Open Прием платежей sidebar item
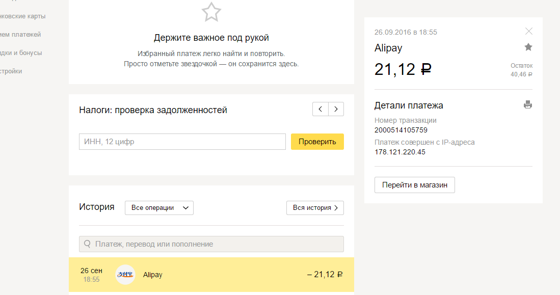This screenshot has height=295, width=560. [20, 35]
